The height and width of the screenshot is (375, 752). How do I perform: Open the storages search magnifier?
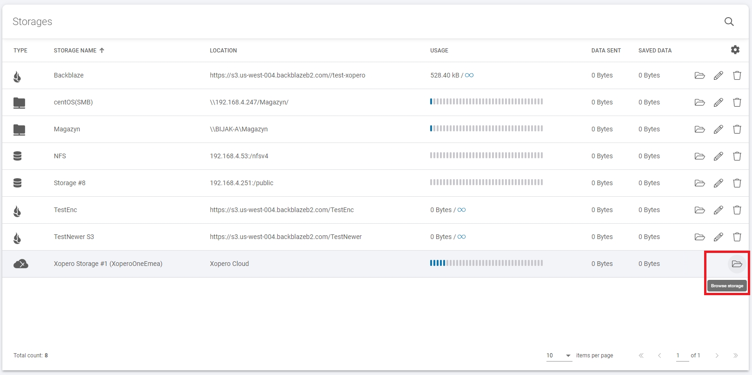pos(729,22)
